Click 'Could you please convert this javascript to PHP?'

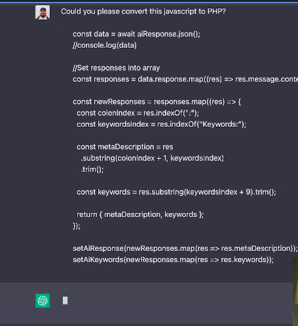(143, 11)
